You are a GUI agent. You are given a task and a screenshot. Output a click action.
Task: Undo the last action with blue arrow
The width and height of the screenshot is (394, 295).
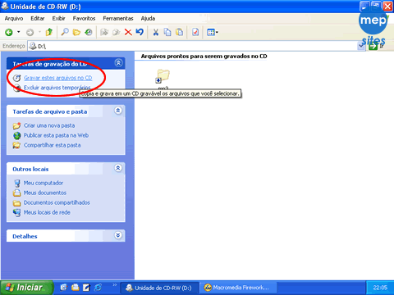click(x=140, y=32)
